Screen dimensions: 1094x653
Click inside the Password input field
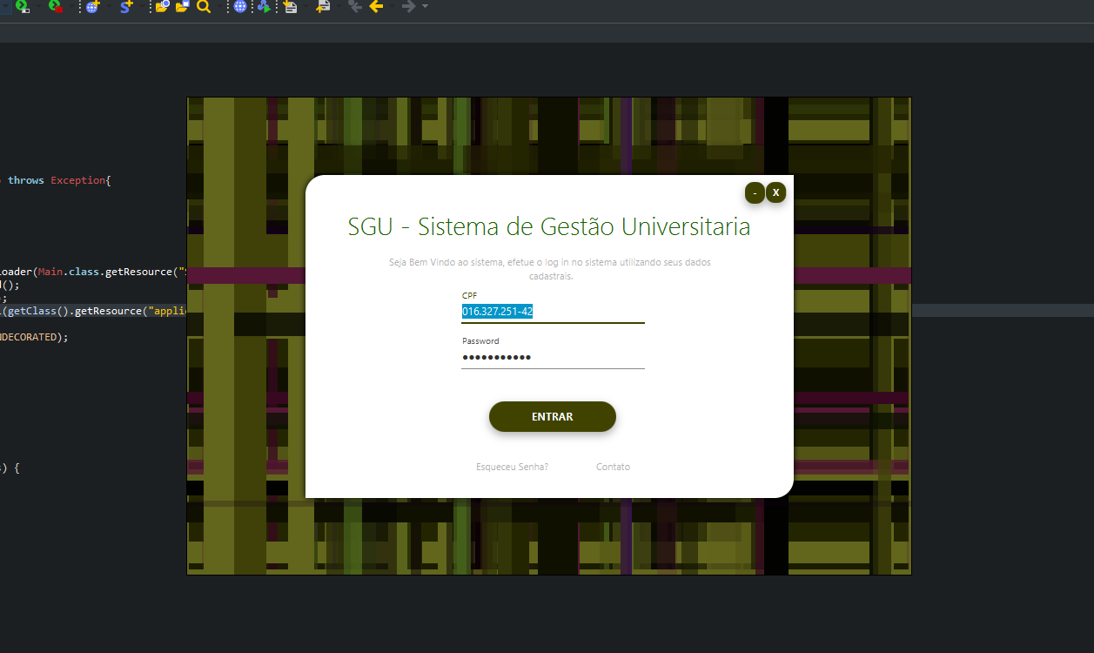click(552, 357)
